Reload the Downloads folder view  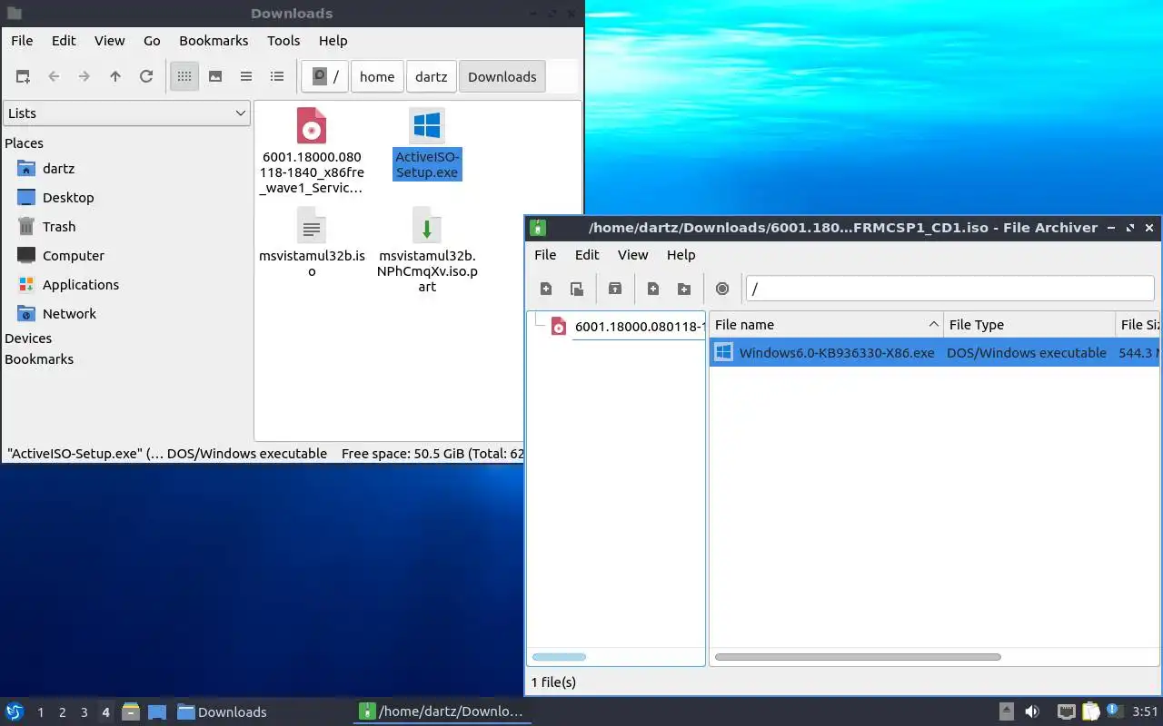pos(146,76)
